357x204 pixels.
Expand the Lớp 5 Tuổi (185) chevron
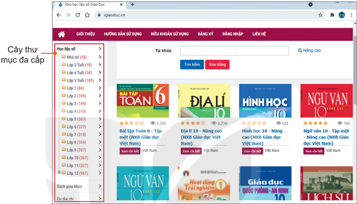click(x=100, y=80)
